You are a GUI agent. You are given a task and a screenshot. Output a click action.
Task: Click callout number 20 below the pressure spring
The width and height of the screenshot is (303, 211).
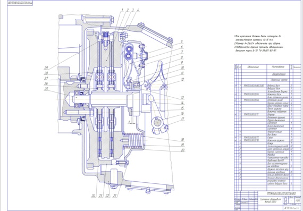pyautogui.click(x=183, y=150)
